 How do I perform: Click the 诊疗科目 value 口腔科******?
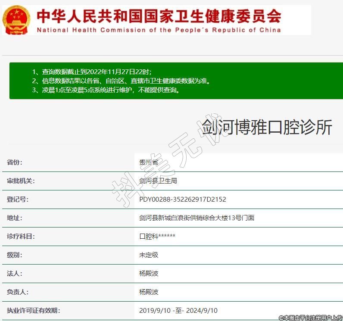point(157,237)
